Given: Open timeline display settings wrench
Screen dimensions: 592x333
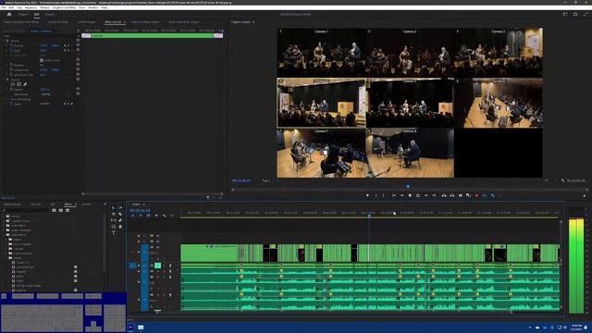Looking at the screenshot, I should tap(165, 216).
